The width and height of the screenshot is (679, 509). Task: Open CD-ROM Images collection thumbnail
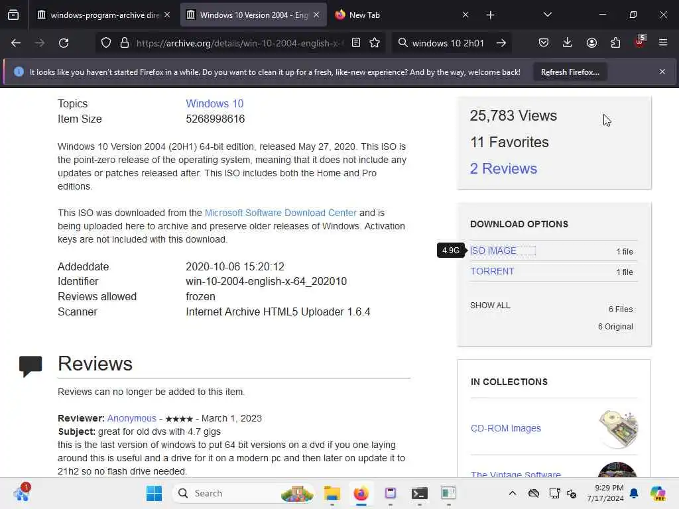click(618, 429)
